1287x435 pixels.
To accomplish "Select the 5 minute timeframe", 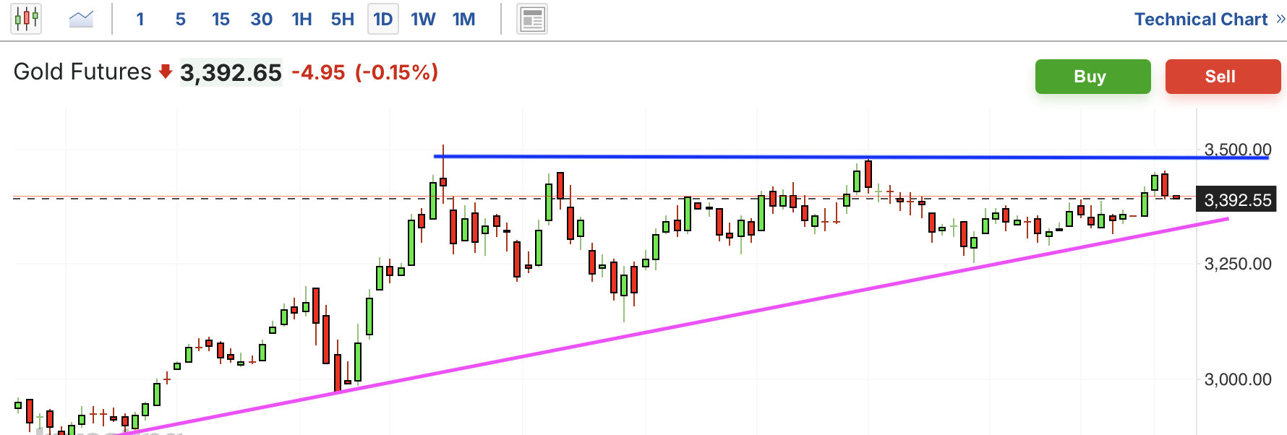I will (x=181, y=20).
